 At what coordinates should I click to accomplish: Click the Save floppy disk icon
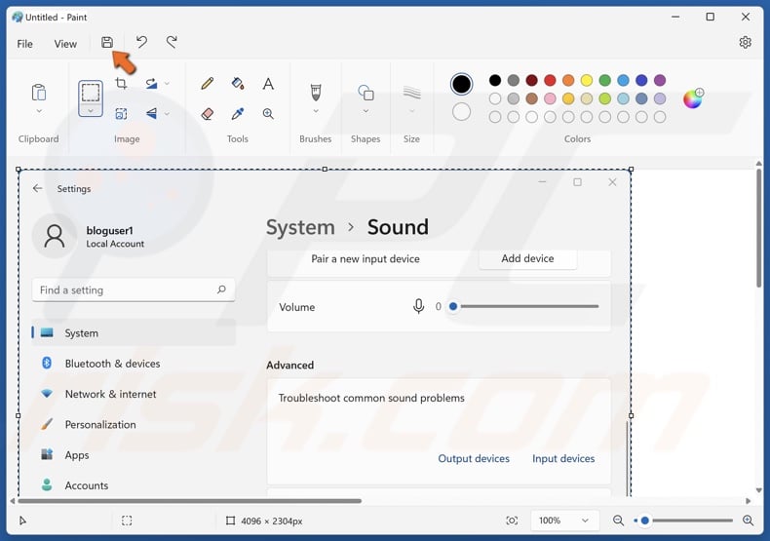click(x=107, y=43)
